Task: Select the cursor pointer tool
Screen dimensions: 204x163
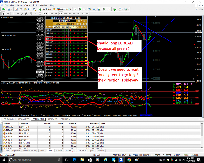Action: pyautogui.click(x=3, y=13)
